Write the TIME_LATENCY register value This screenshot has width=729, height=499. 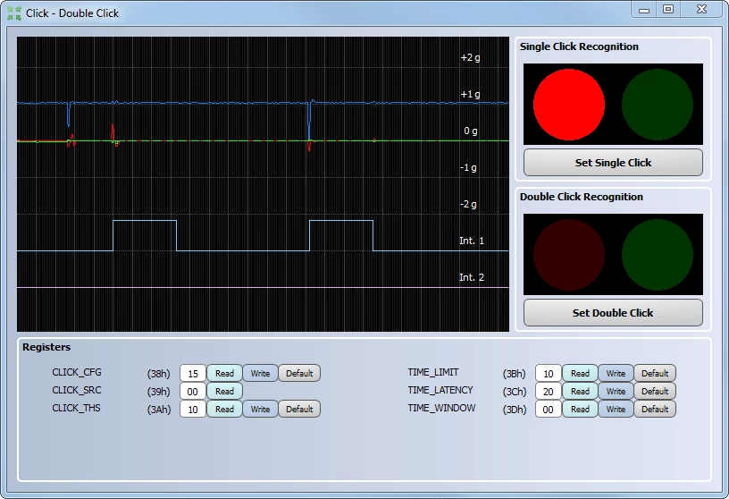616,392
